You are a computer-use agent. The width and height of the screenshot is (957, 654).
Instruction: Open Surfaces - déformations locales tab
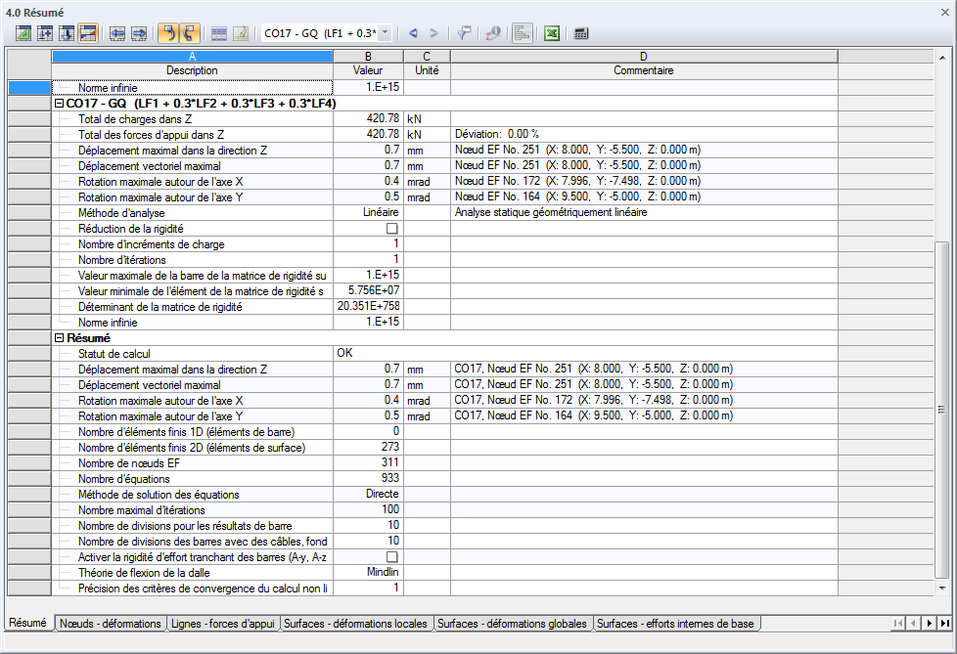click(x=355, y=624)
